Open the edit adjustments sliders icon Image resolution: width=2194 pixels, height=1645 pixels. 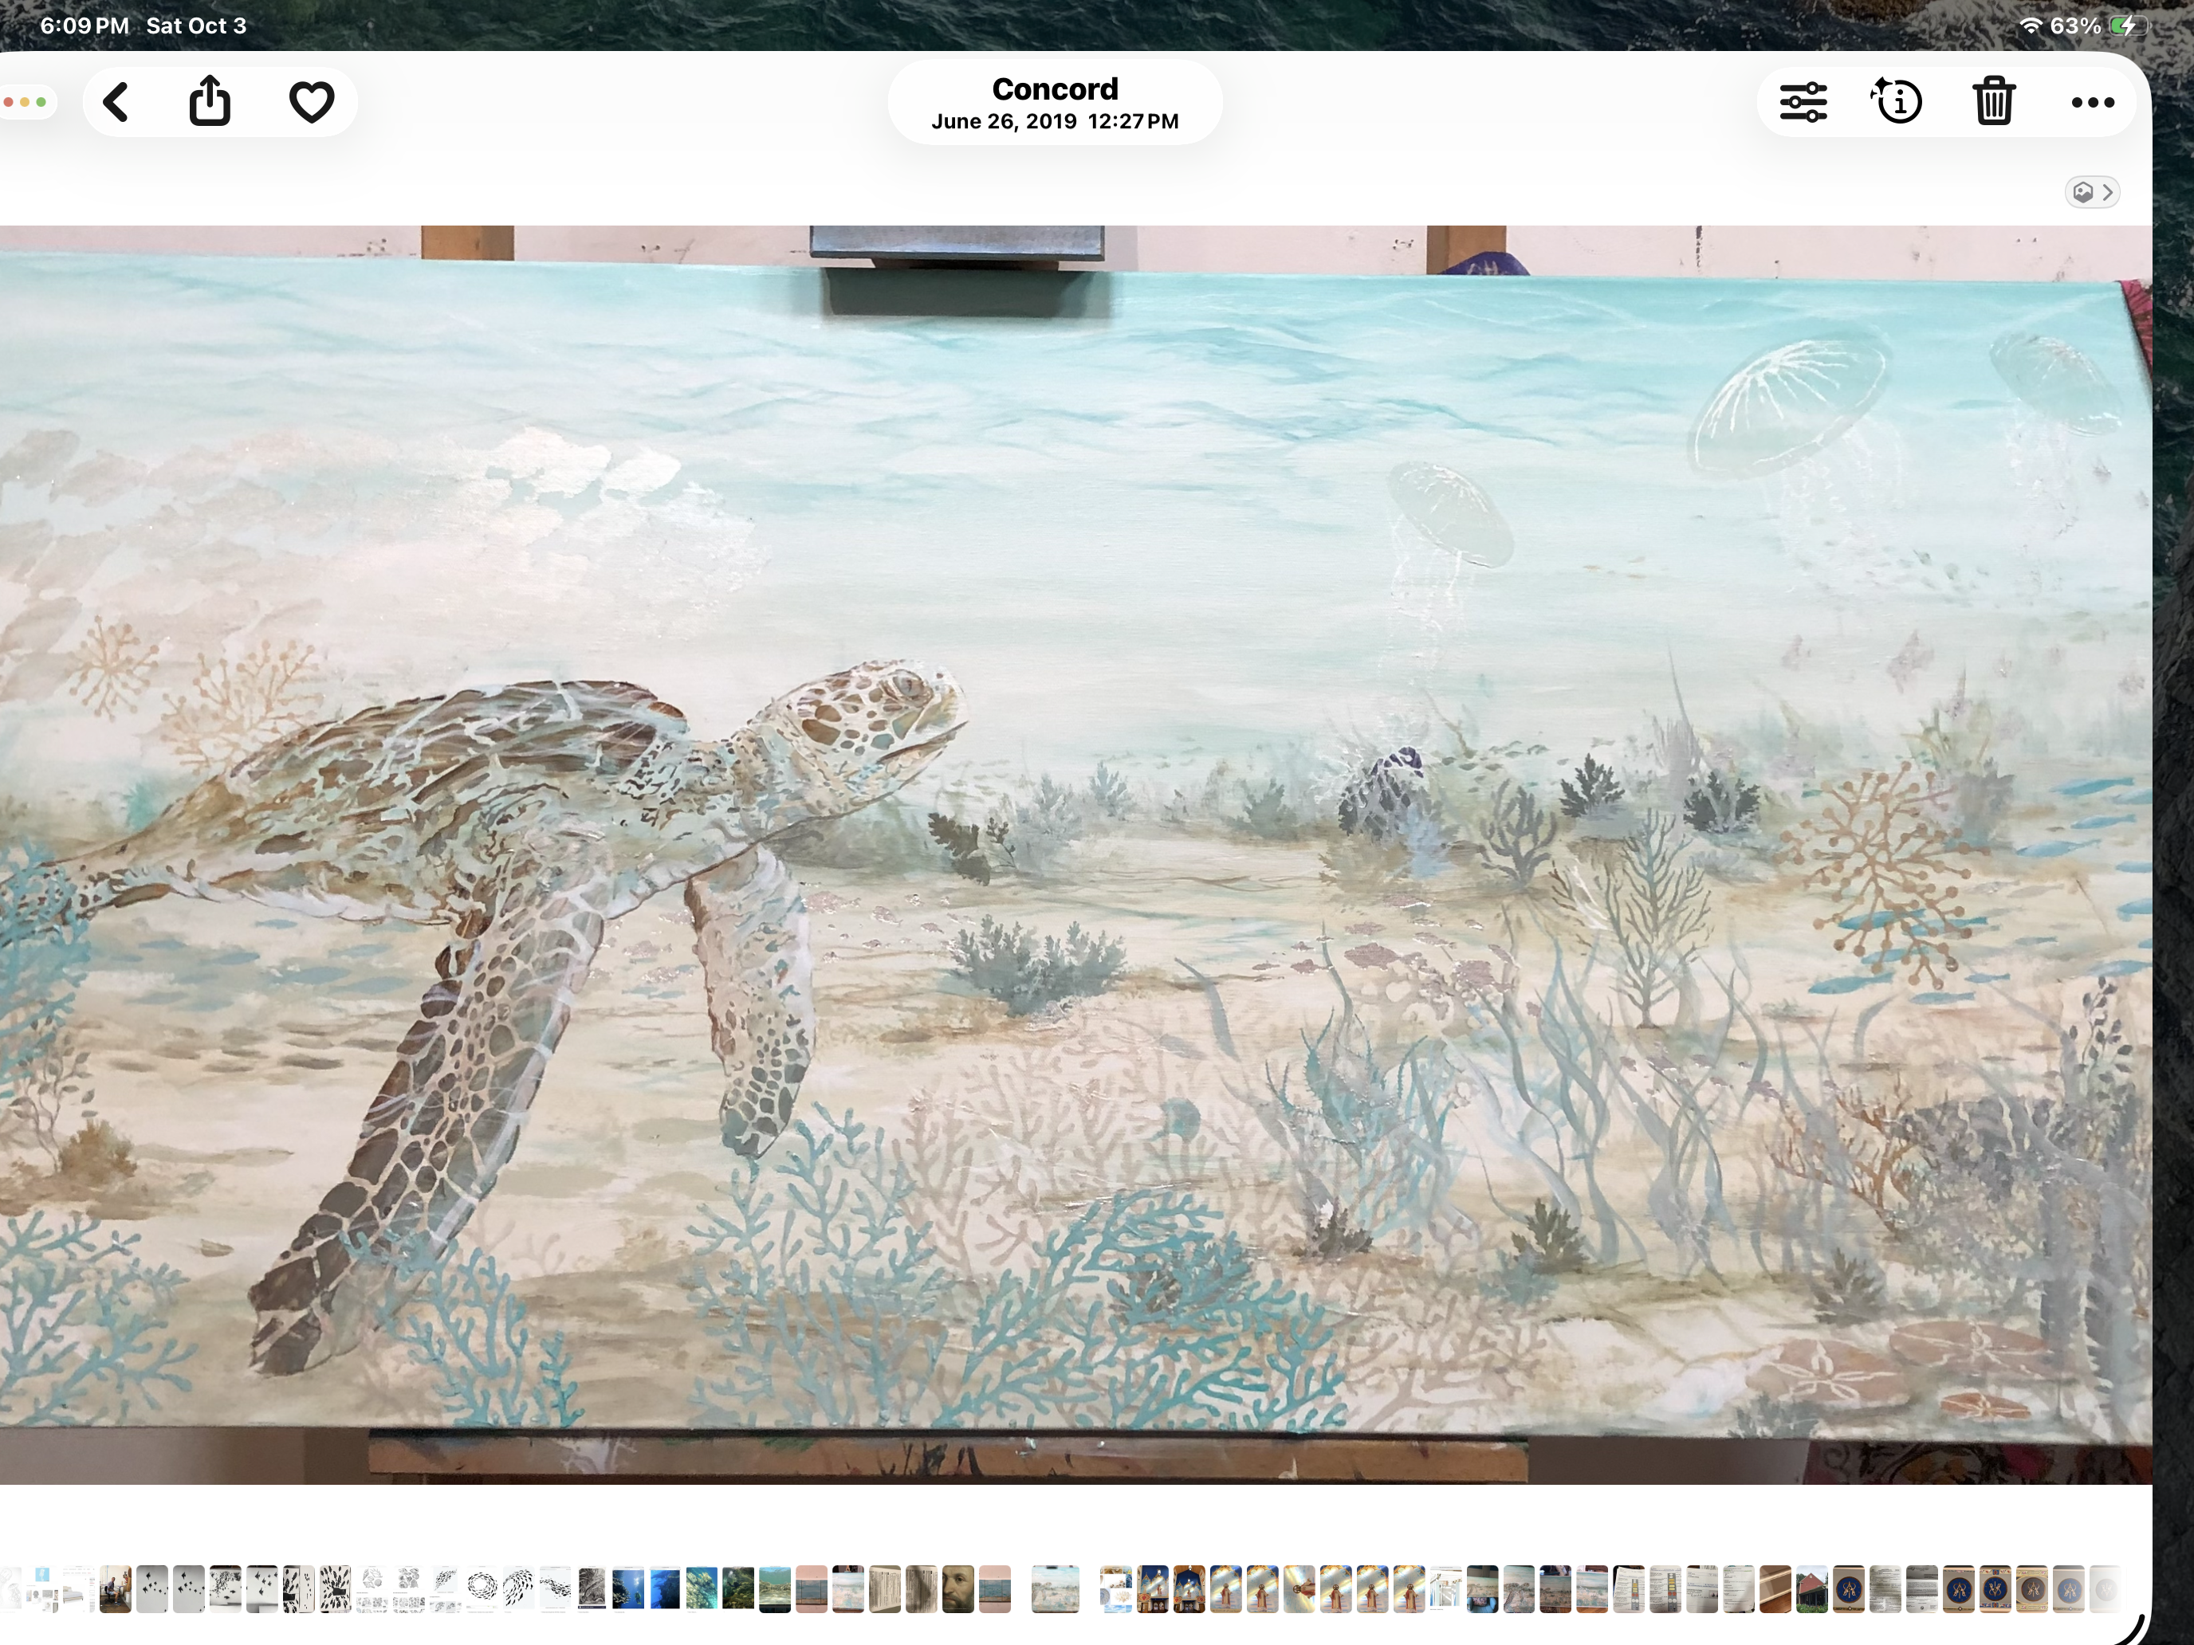click(x=1803, y=102)
